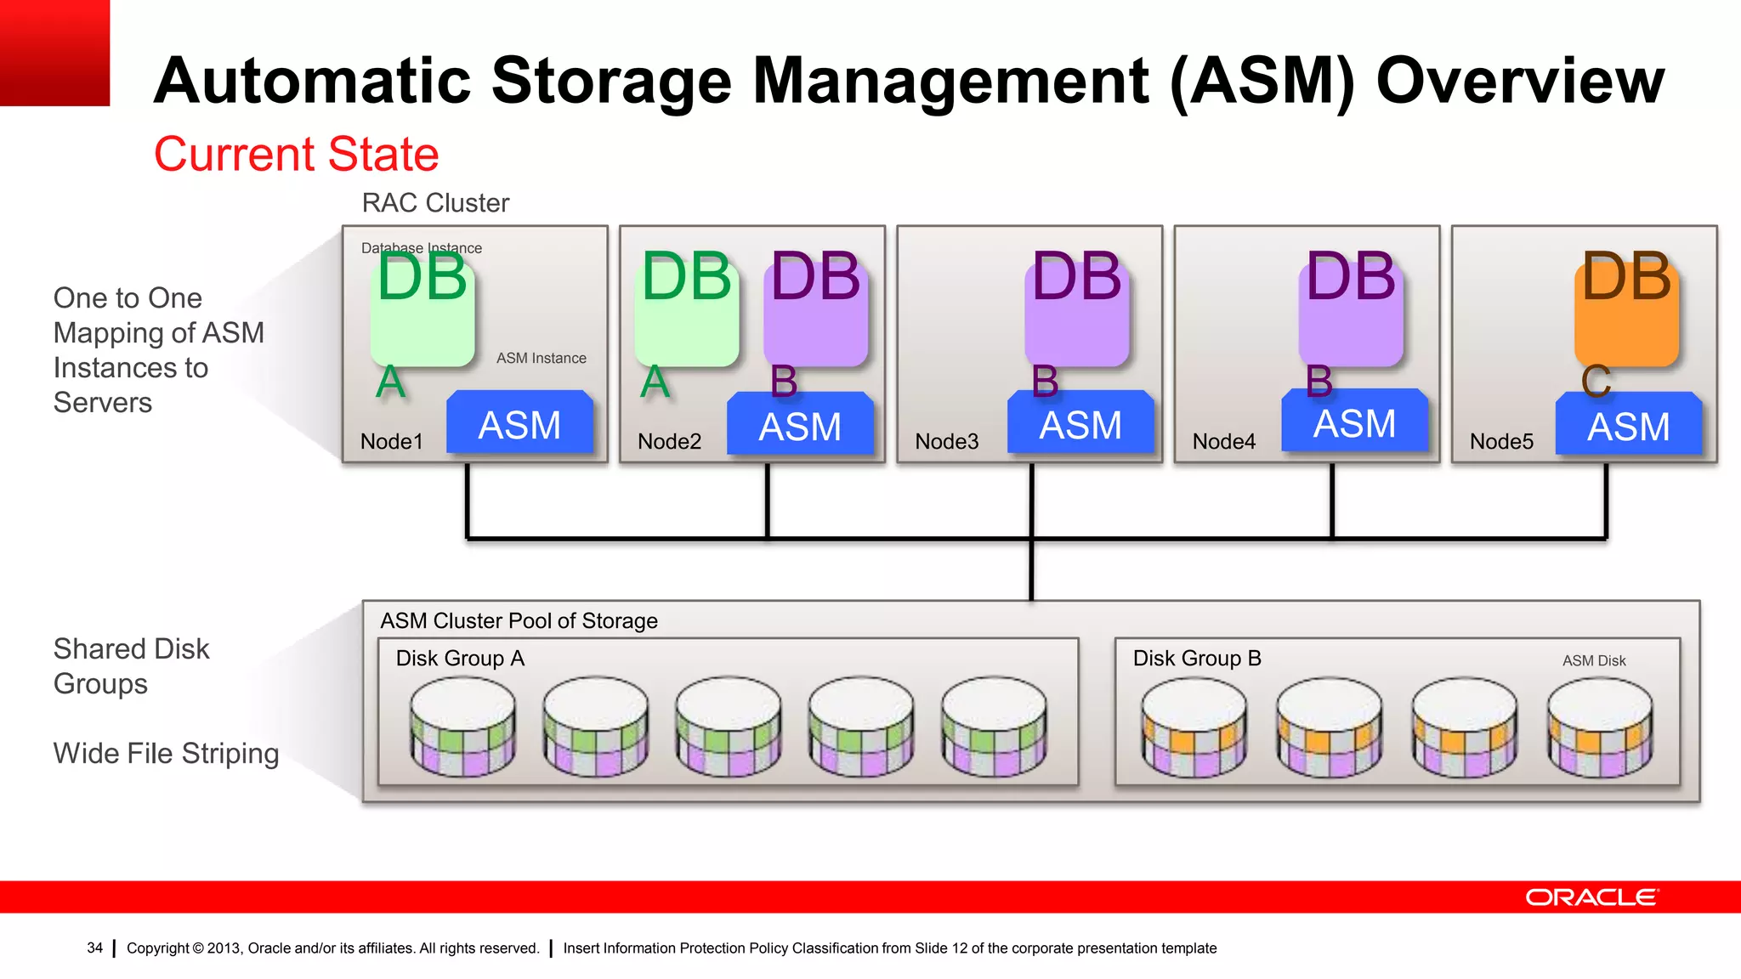Click the purple DB B box in Node2

tap(816, 314)
